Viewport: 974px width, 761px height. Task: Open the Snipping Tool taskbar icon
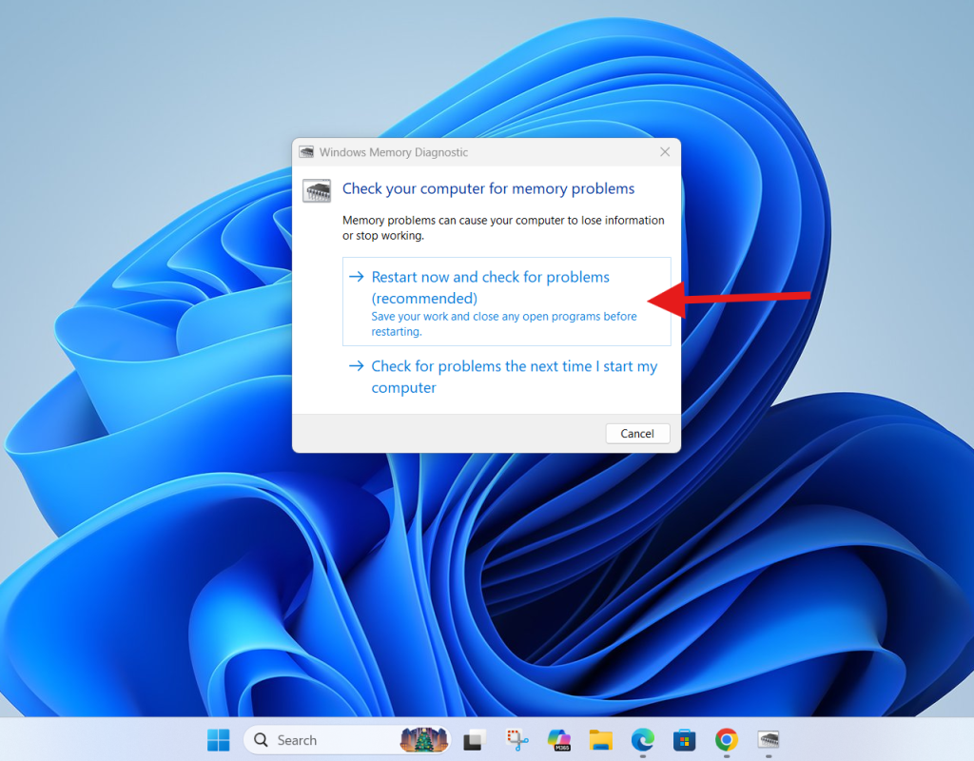pyautogui.click(x=516, y=740)
